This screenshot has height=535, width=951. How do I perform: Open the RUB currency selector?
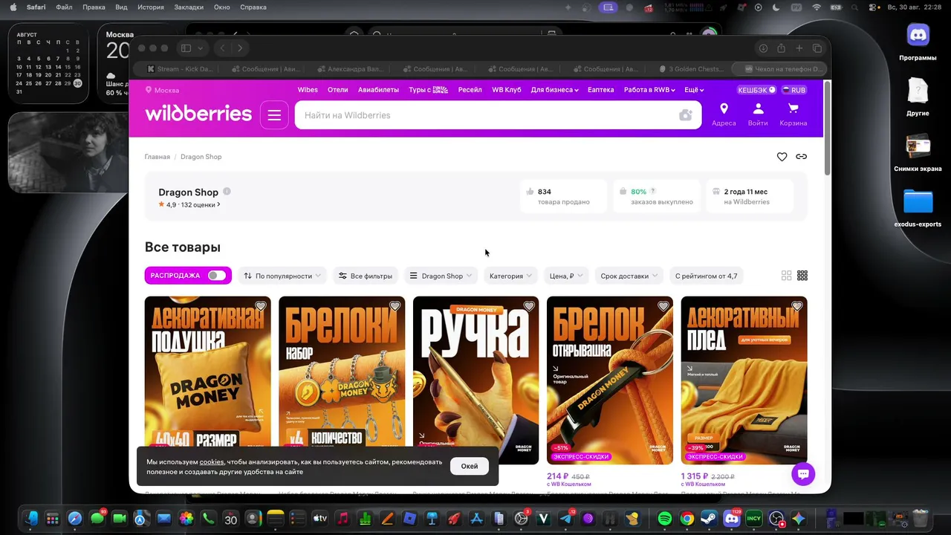pyautogui.click(x=793, y=90)
